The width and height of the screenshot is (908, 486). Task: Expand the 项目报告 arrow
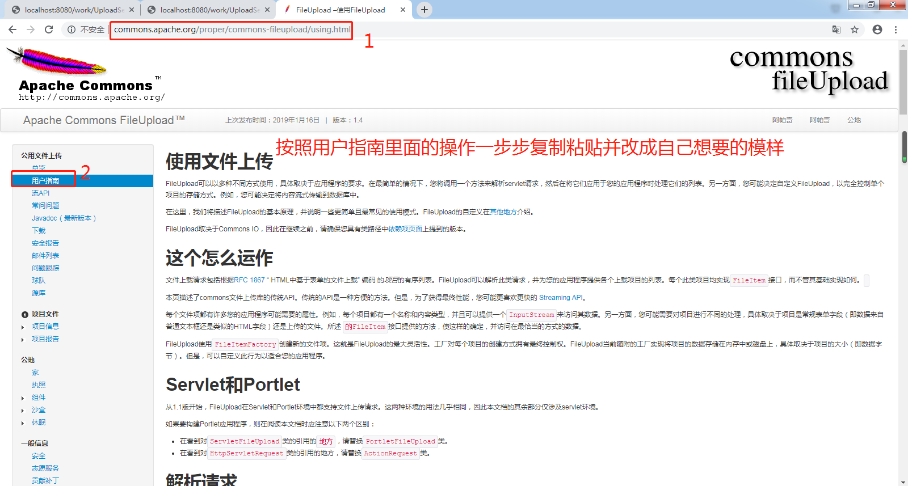(x=23, y=340)
